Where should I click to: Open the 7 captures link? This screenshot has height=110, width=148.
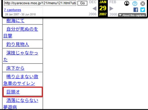(12, 10)
